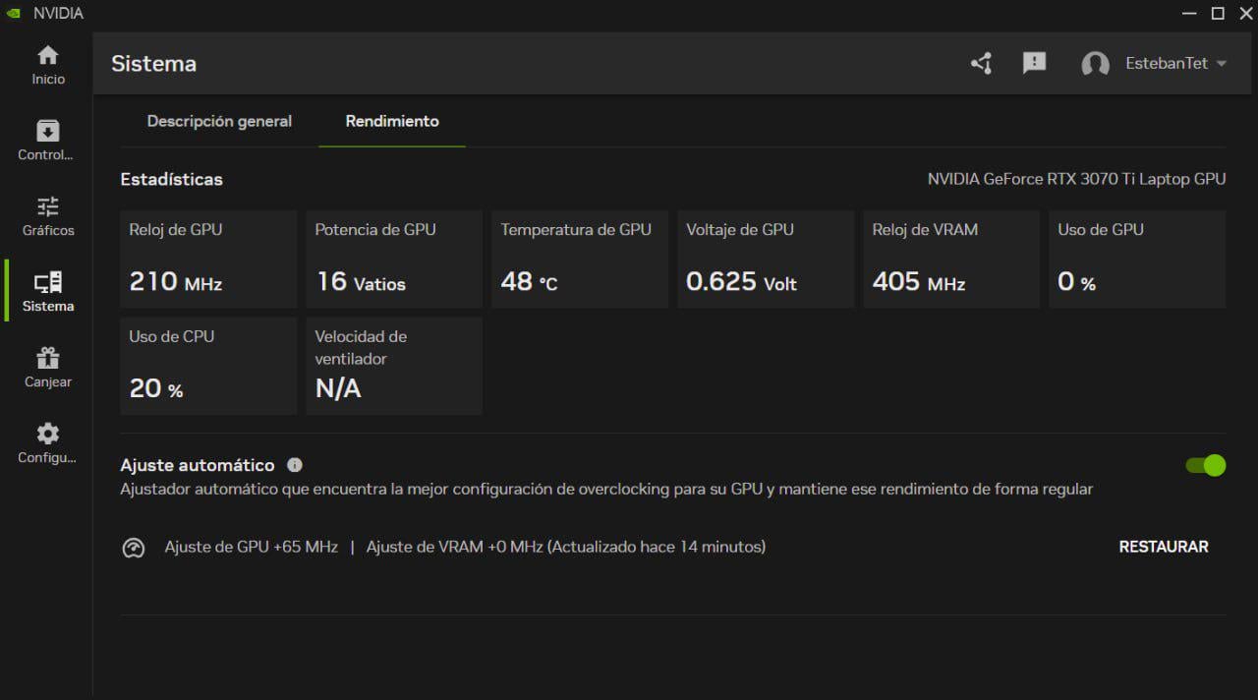Click the Potencia de GPU 16 Vatios card

pos(394,260)
